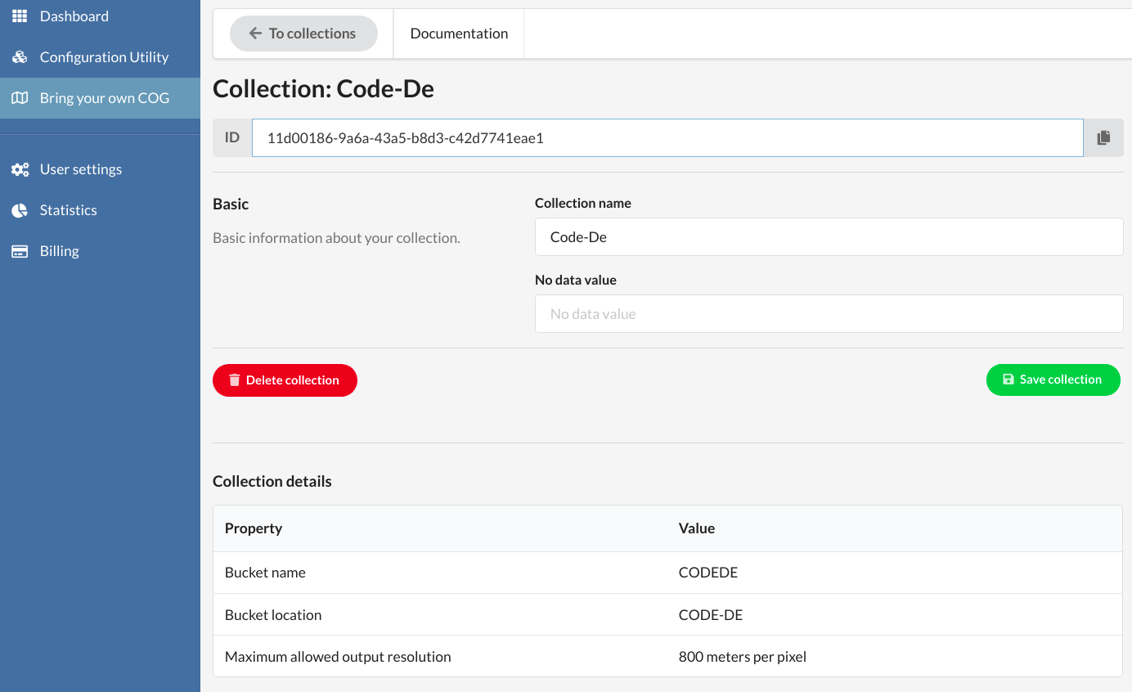
Task: Open the Statistics page
Action: pos(100,210)
